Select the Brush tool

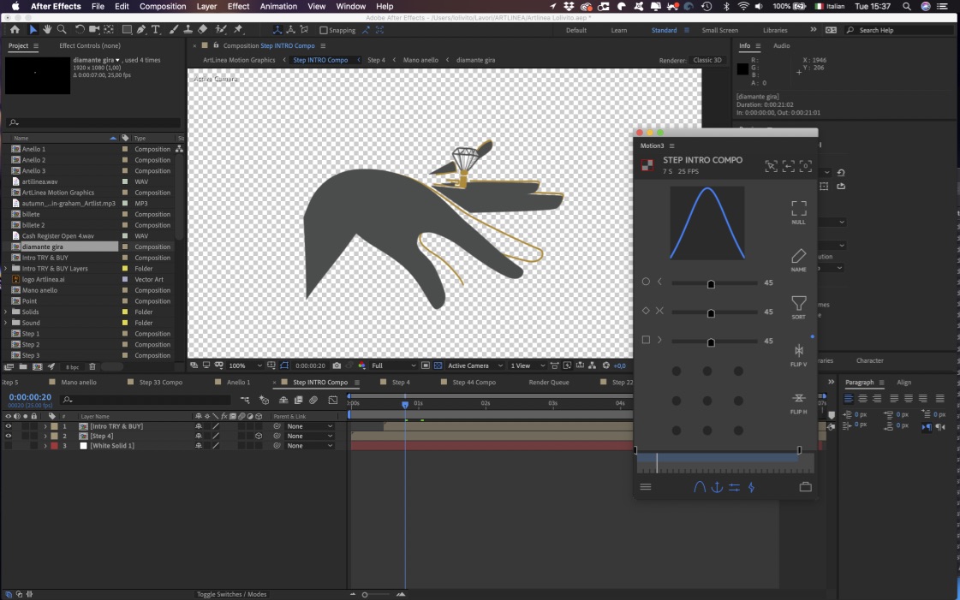pos(173,29)
